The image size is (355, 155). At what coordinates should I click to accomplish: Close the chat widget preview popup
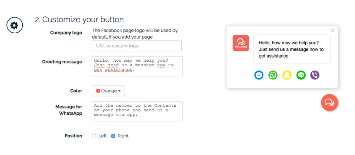[x=333, y=31]
